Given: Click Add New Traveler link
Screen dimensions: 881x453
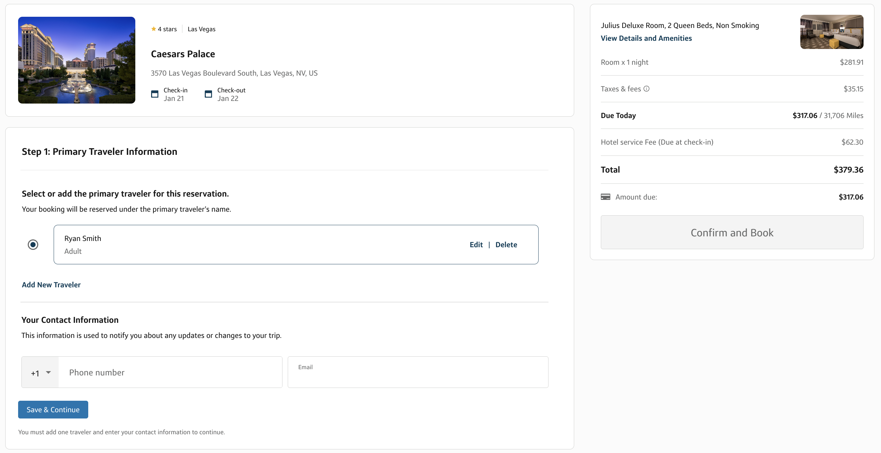Looking at the screenshot, I should tap(51, 285).
